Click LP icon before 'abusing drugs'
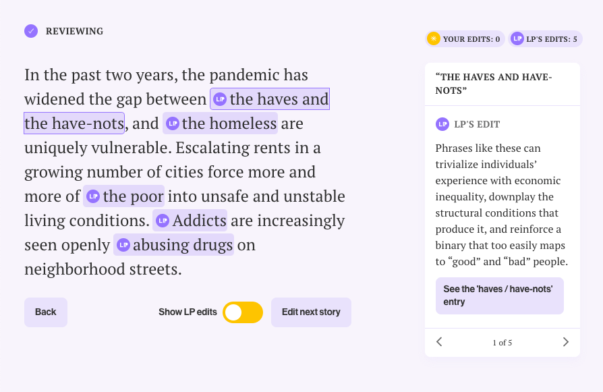Screen dimensions: 603x392 123,245
